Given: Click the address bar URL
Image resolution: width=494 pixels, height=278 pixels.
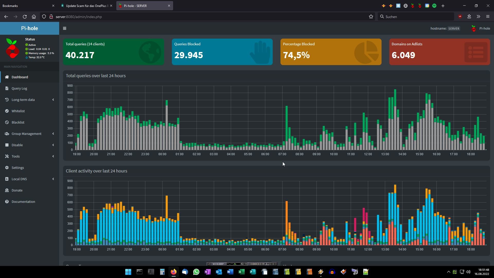Looking at the screenshot, I should (79, 17).
